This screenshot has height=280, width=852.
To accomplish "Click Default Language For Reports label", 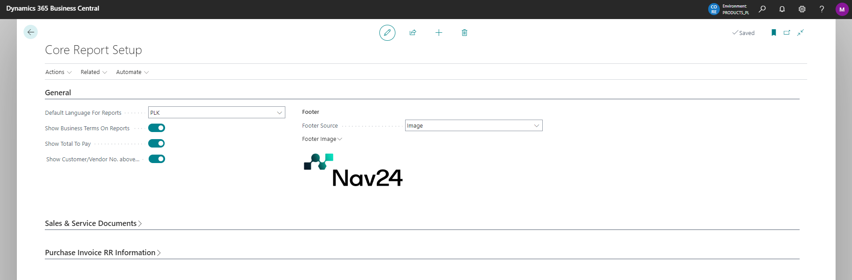I will click(x=83, y=113).
